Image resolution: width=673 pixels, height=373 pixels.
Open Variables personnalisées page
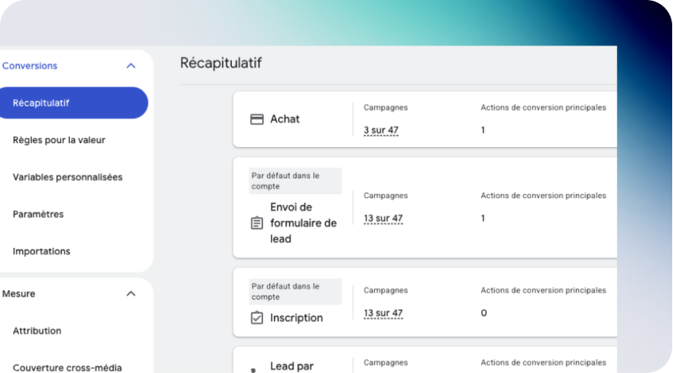click(x=68, y=177)
